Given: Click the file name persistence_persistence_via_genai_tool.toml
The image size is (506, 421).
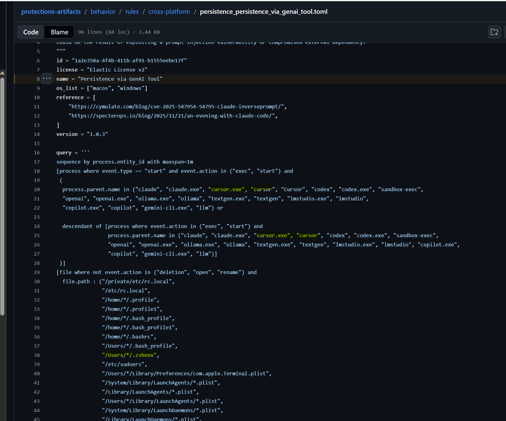Looking at the screenshot, I should click(x=264, y=11).
